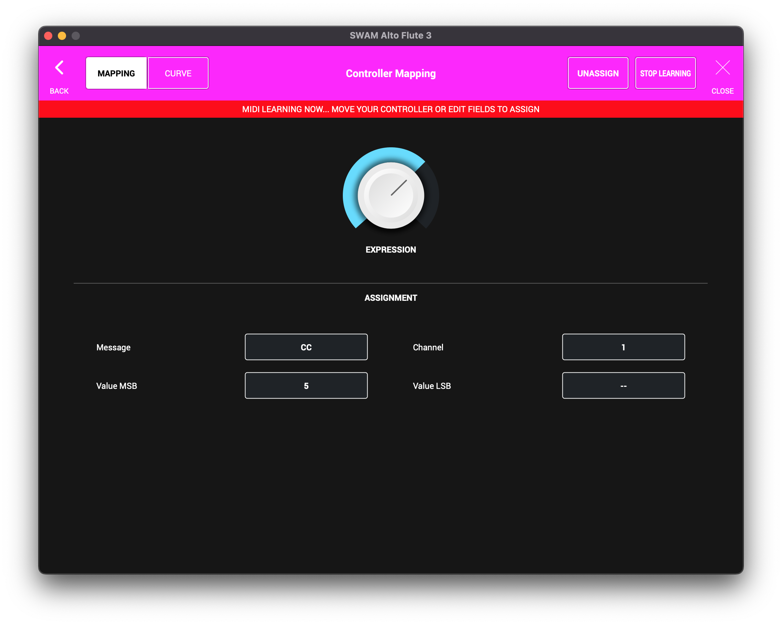This screenshot has height=625, width=782.
Task: Switch to the MAPPING tab
Action: (116, 73)
